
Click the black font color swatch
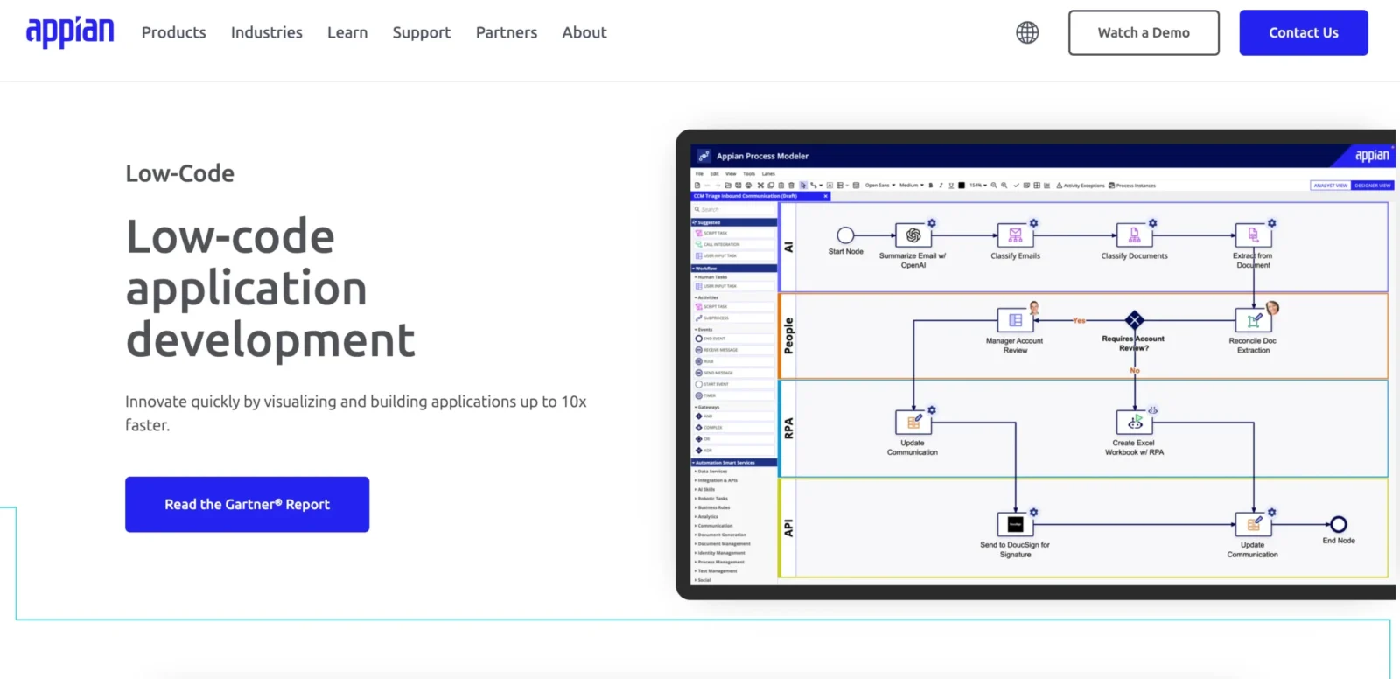click(x=962, y=185)
